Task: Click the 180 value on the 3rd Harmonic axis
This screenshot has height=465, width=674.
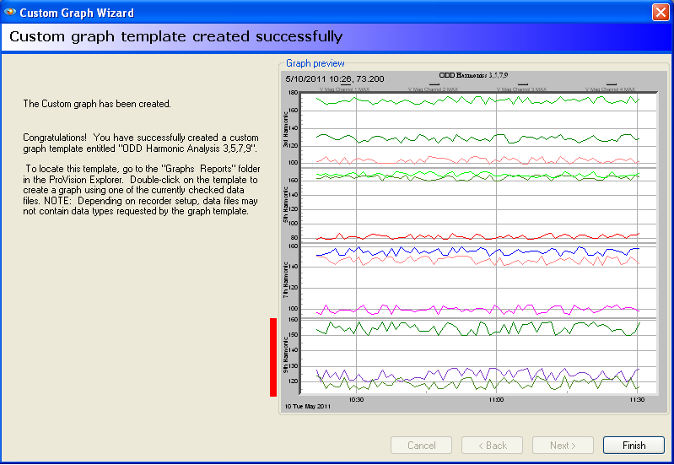Action: tap(294, 93)
